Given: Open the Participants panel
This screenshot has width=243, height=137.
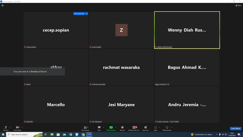Looking at the screenshot, I should point(85,128).
